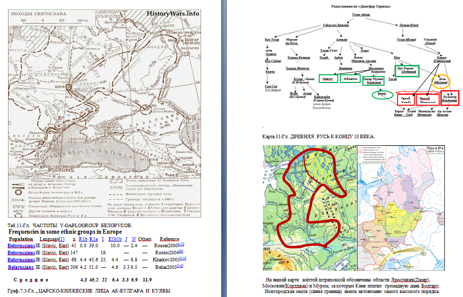
Task: Click the heading 'Frequencies in some ethnic groups in Europe'
Action: pyautogui.click(x=65, y=232)
